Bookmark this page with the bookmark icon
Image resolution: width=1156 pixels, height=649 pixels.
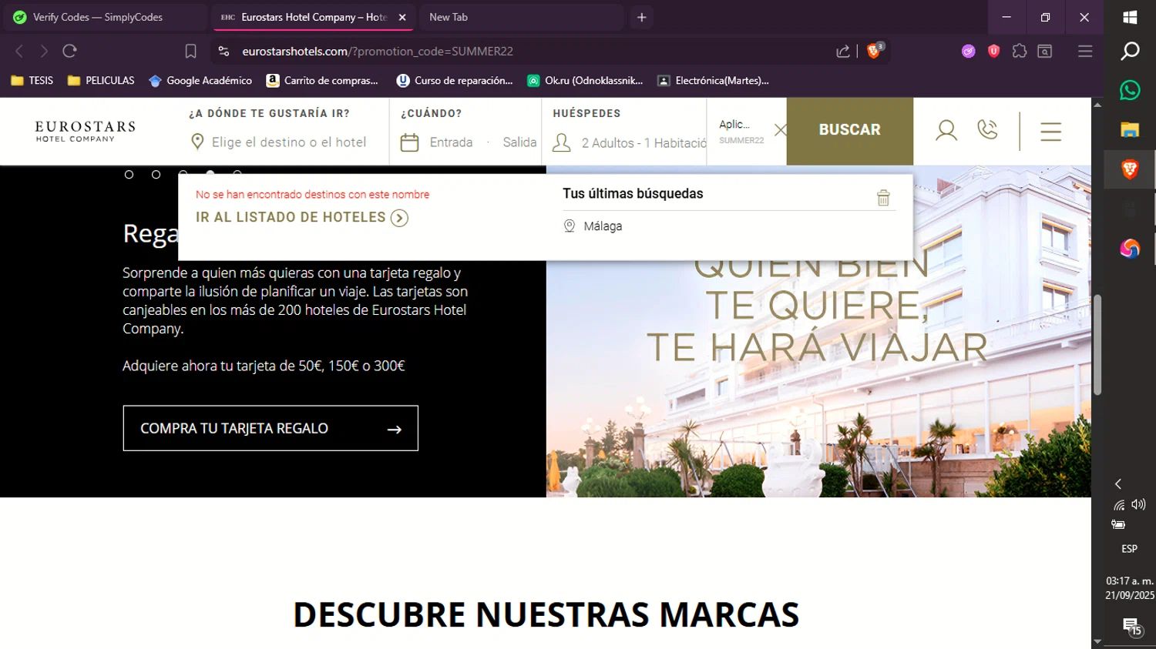[191, 51]
